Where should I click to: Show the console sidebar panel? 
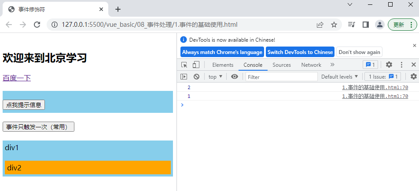tap(184, 77)
